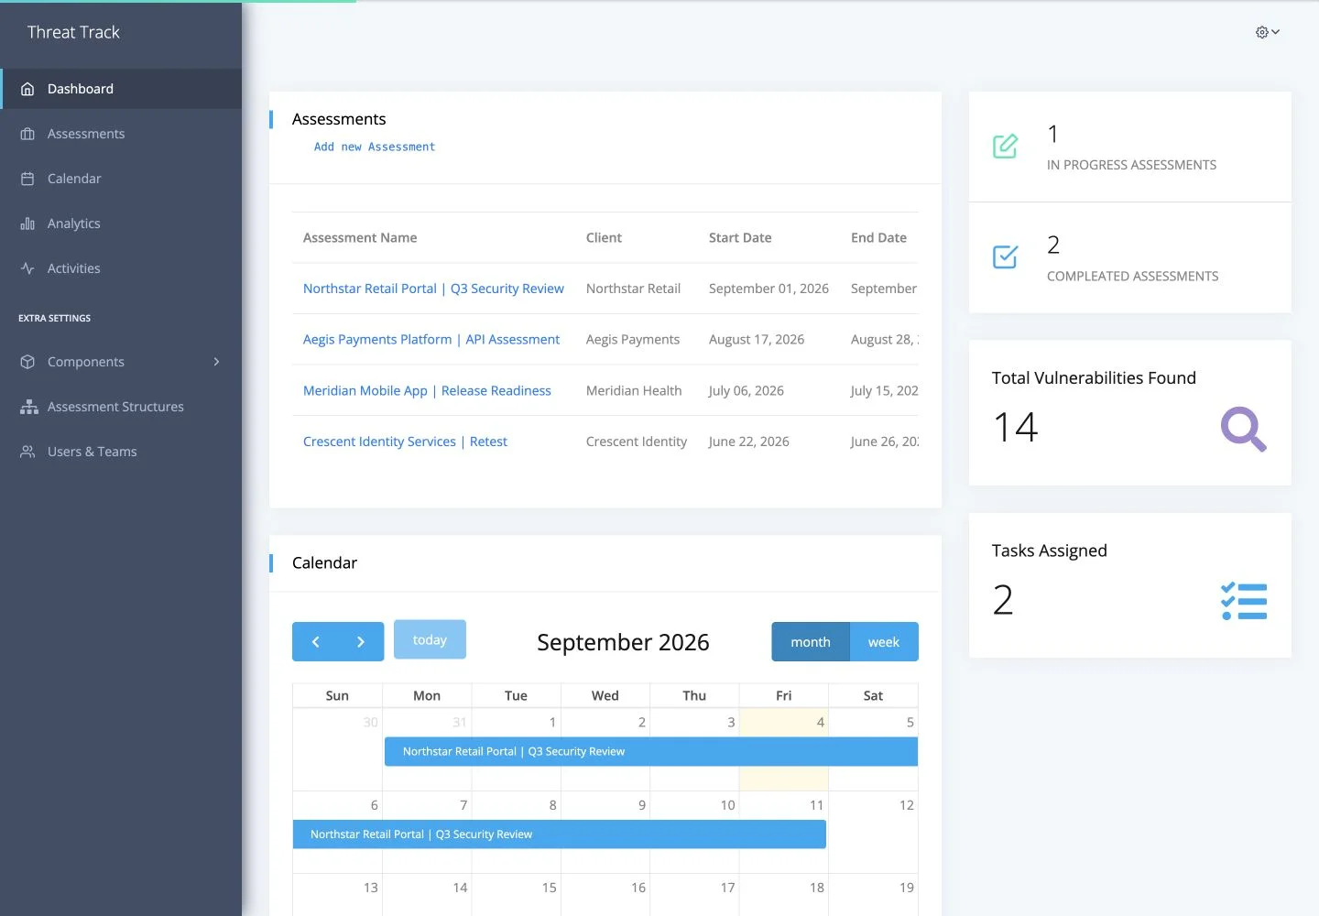Click the purple vulnerabilities magnifier icon
1319x916 pixels.
(1244, 429)
